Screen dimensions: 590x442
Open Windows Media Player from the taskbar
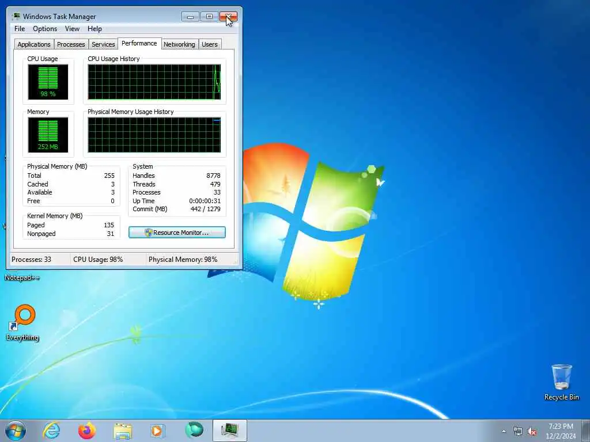[157, 430]
